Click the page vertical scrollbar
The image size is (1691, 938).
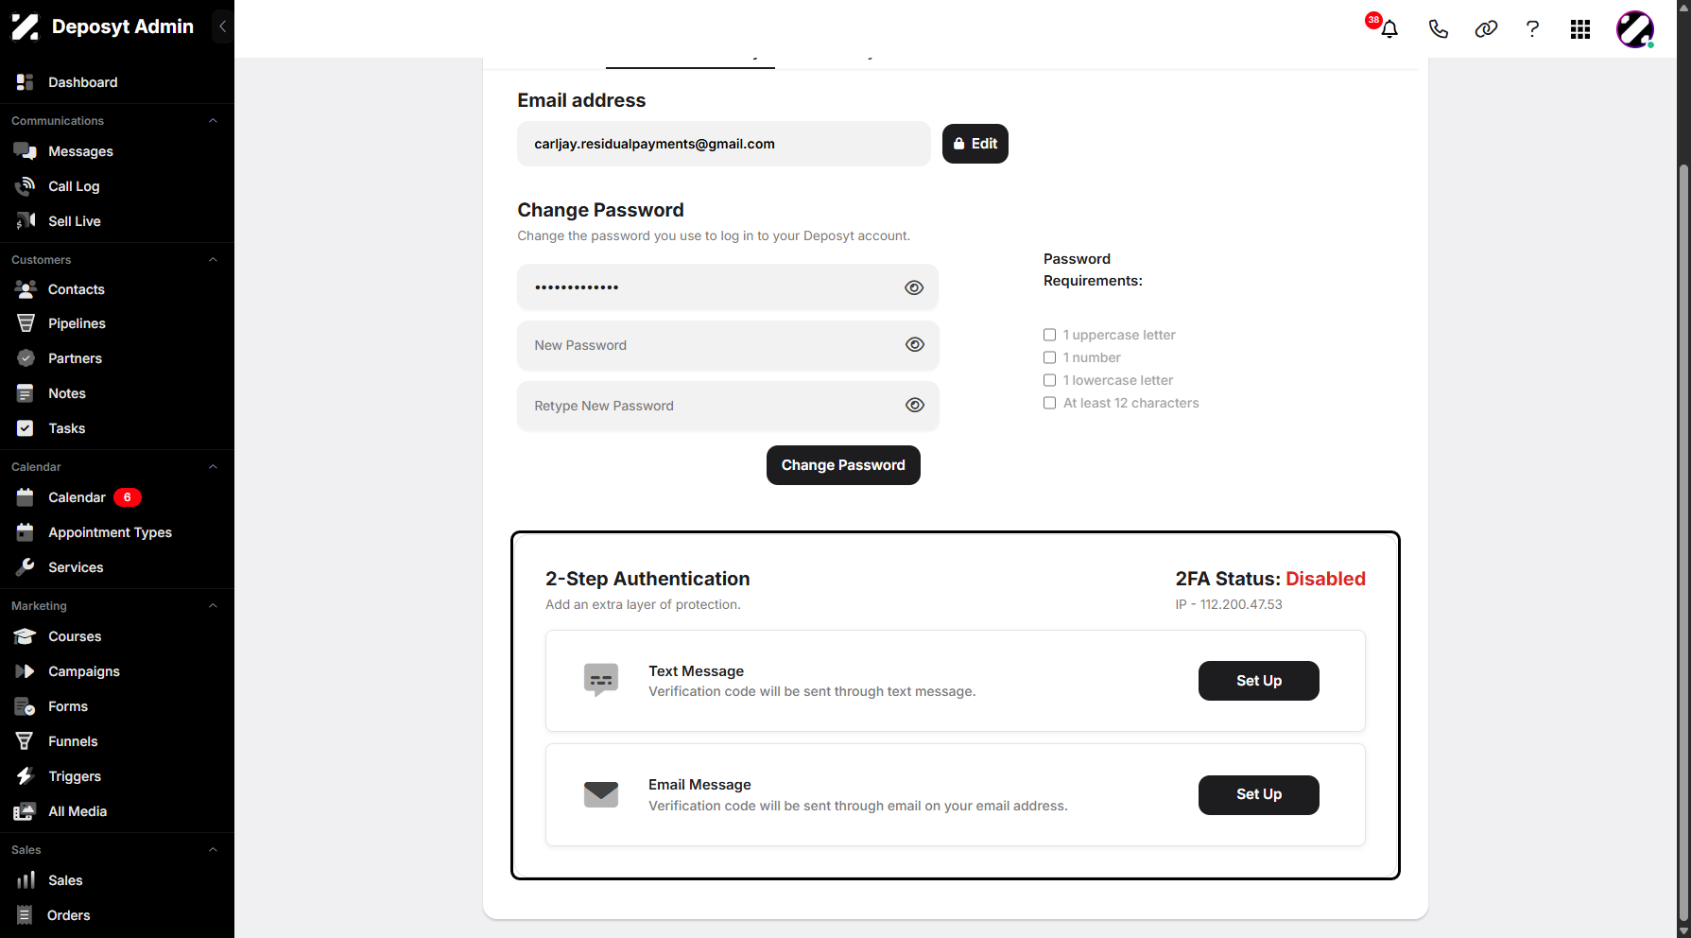tap(1683, 544)
